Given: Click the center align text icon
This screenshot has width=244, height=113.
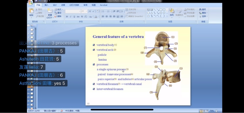Looking at the screenshot, I should (x=106, y=16).
